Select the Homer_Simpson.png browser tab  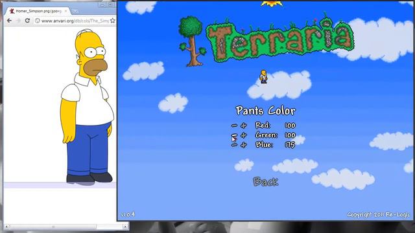pos(37,11)
